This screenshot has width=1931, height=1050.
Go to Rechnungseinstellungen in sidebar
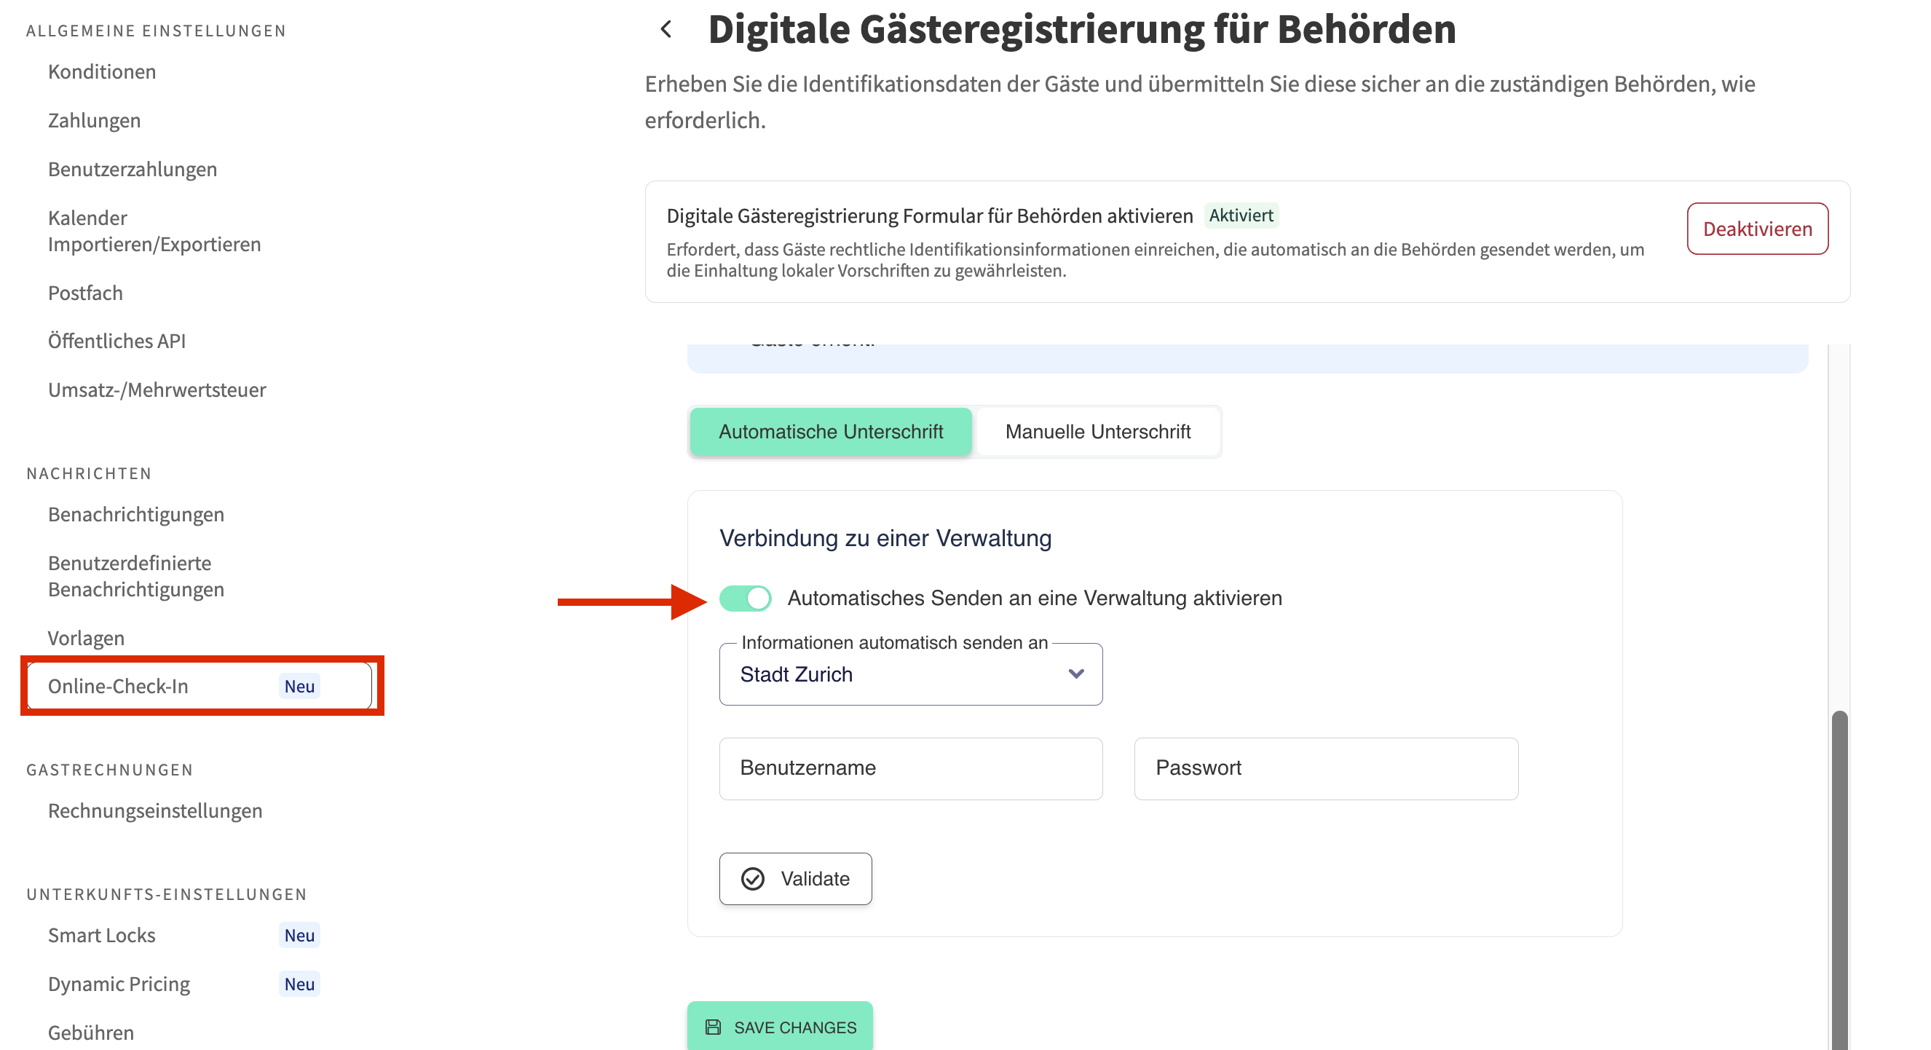coord(154,810)
